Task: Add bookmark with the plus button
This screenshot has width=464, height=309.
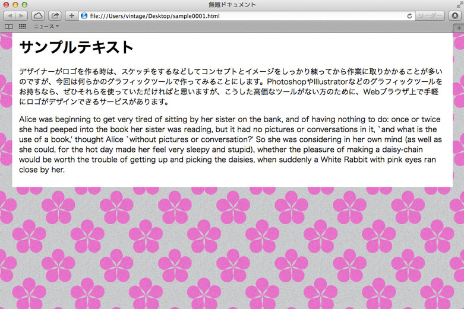Action: (x=71, y=15)
